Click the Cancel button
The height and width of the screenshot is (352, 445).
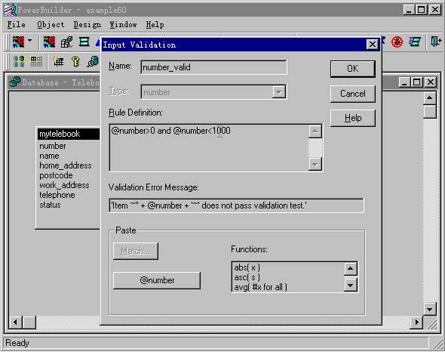pyautogui.click(x=353, y=94)
